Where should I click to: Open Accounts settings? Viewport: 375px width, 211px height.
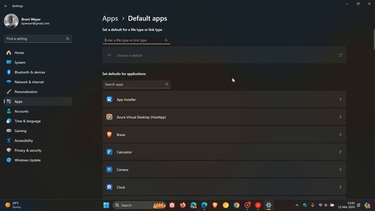(x=37, y=111)
